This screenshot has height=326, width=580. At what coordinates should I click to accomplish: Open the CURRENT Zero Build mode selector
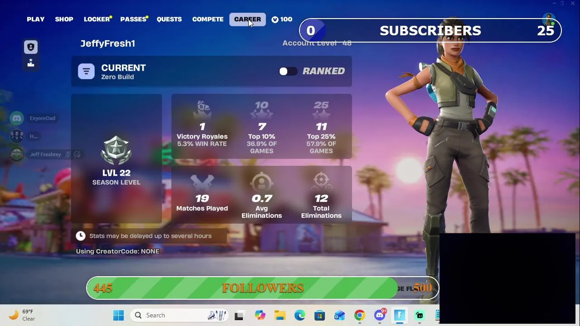[x=212, y=72]
